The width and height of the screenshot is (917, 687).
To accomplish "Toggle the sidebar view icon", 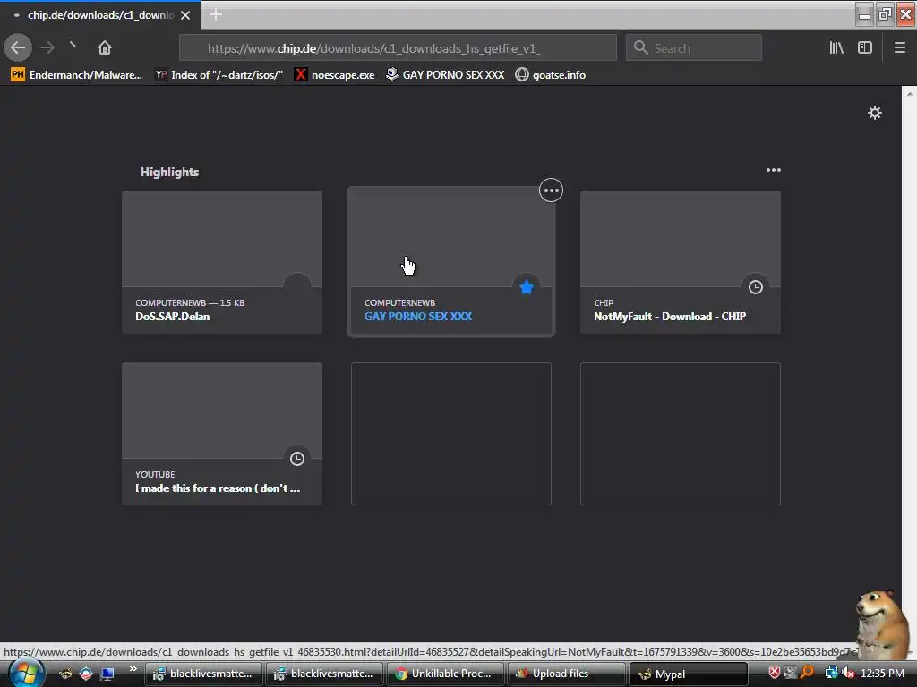I will tap(865, 47).
